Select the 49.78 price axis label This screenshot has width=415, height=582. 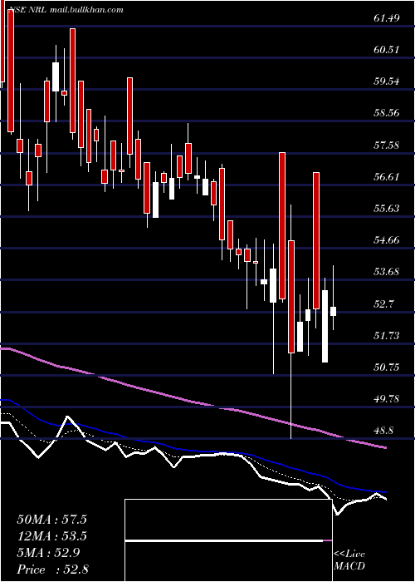pyautogui.click(x=387, y=399)
